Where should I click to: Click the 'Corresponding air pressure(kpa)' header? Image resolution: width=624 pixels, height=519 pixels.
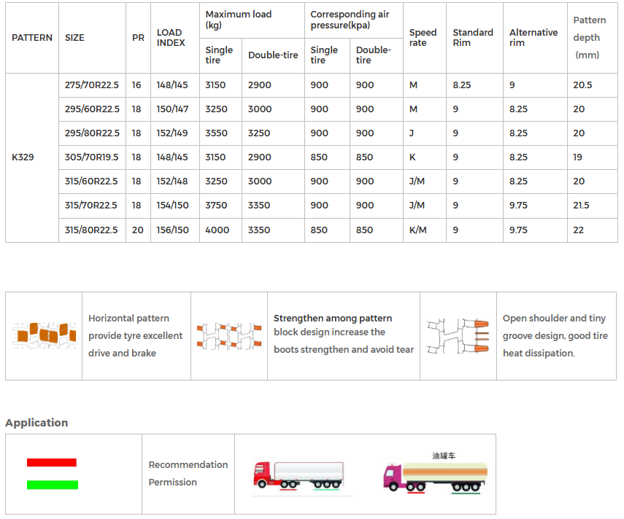[350, 20]
